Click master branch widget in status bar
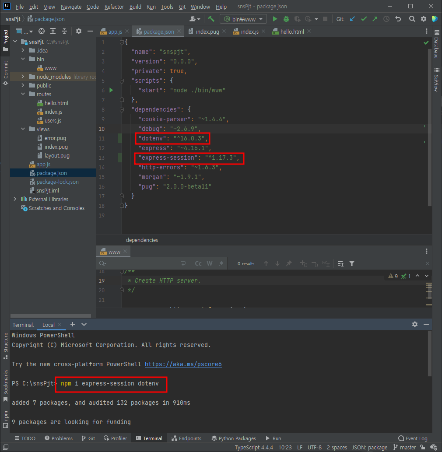This screenshot has height=452, width=442. pyautogui.click(x=404, y=447)
